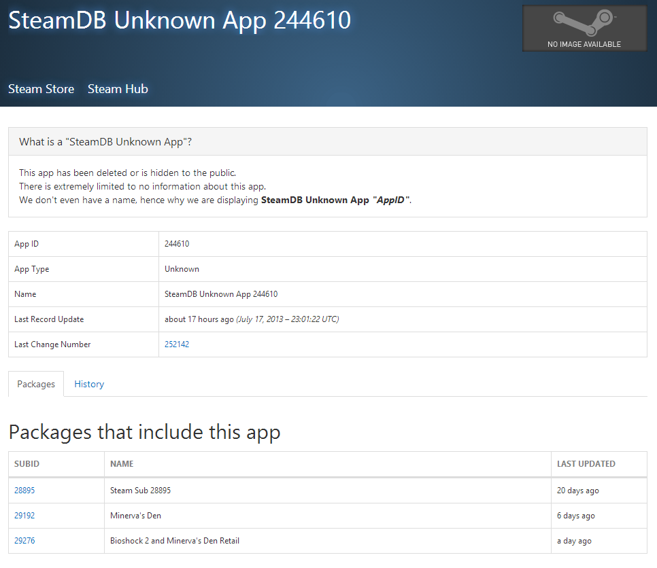
Task: Select the Packages tab
Action: pos(36,384)
